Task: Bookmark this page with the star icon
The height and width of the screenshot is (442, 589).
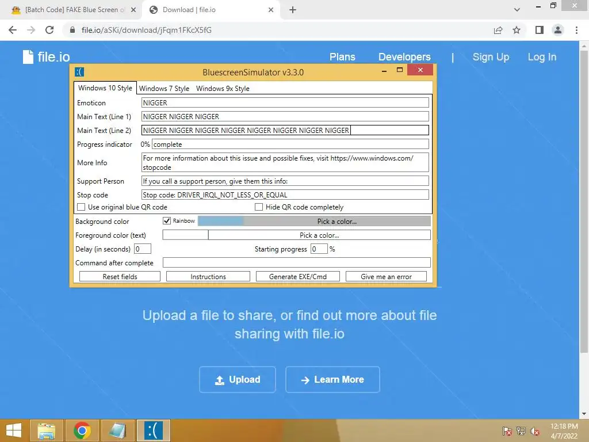Action: point(517,30)
